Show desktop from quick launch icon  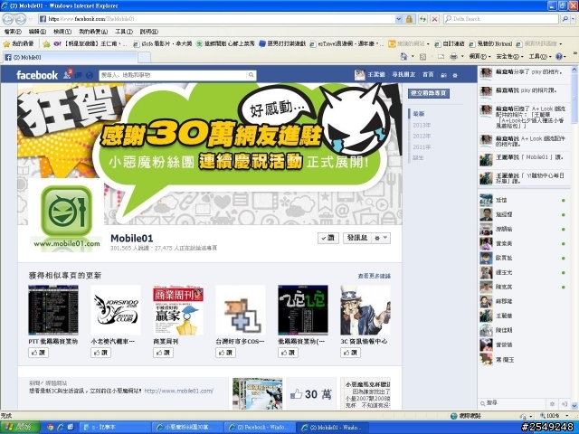click(71, 428)
